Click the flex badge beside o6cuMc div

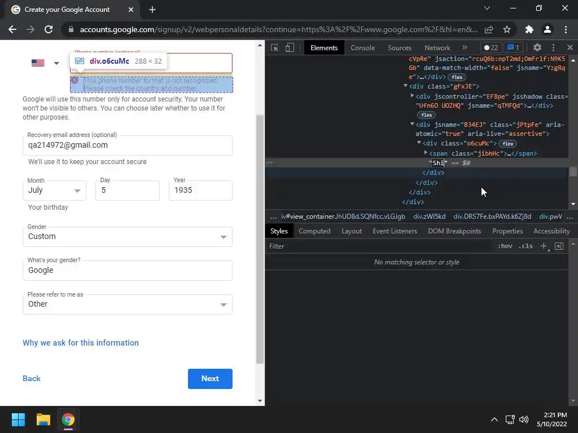507,144
